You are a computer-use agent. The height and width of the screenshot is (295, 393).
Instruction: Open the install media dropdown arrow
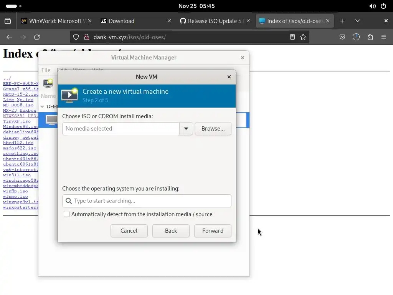tap(186, 129)
